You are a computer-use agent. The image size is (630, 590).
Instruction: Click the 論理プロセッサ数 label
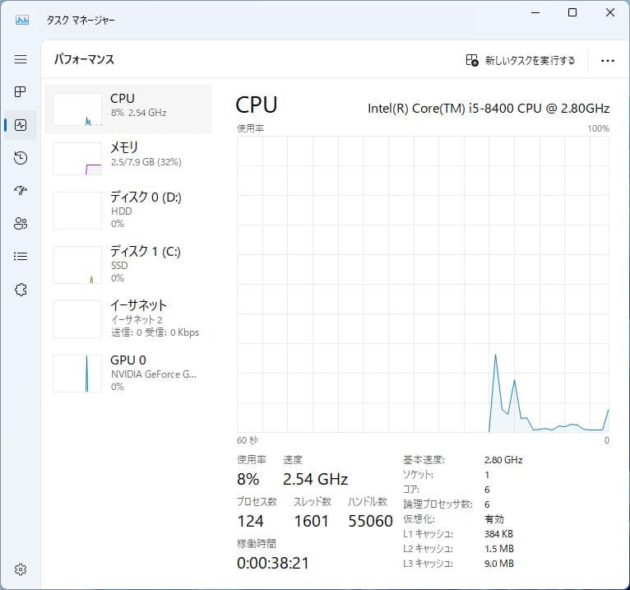click(x=438, y=504)
